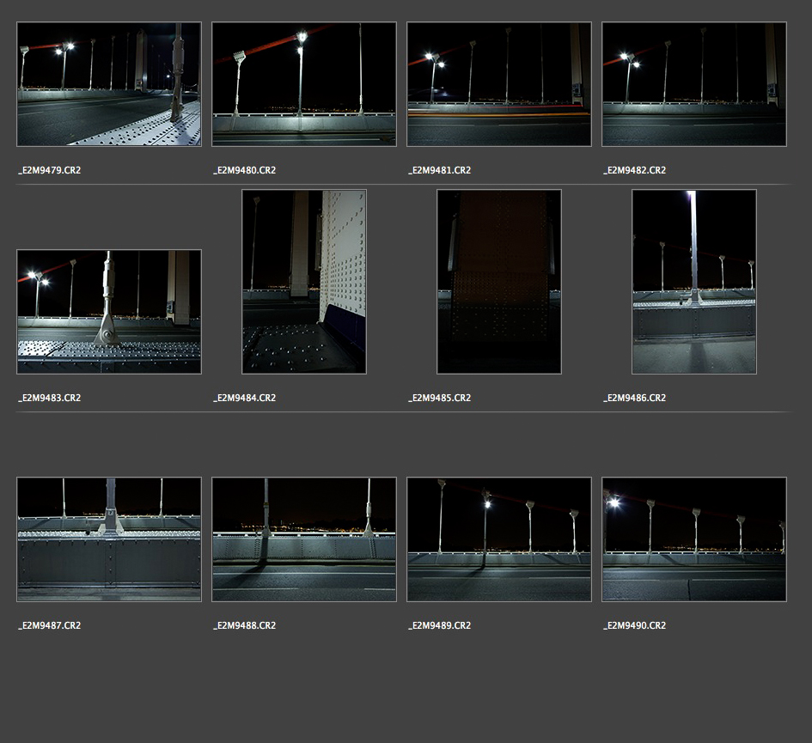This screenshot has height=743, width=812.
Task: Click the _E2M9480.CR2 photo thumbnail
Action: click(x=304, y=84)
